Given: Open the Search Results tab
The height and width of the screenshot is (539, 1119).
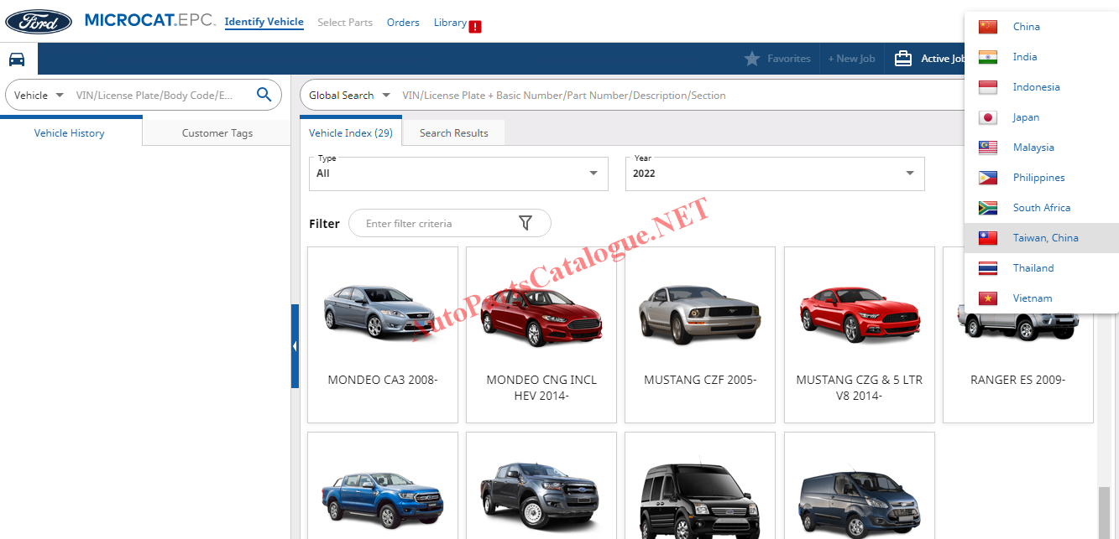Looking at the screenshot, I should [x=453, y=133].
